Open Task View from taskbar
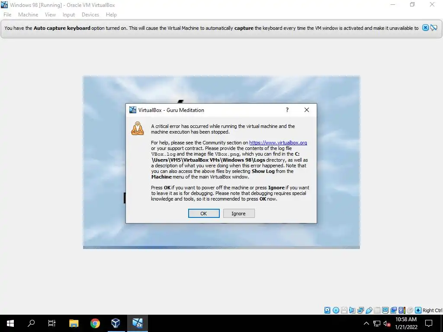 pos(52,323)
